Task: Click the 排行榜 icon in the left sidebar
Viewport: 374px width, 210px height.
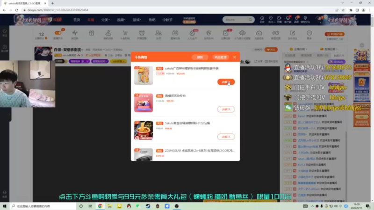Action: [5, 49]
